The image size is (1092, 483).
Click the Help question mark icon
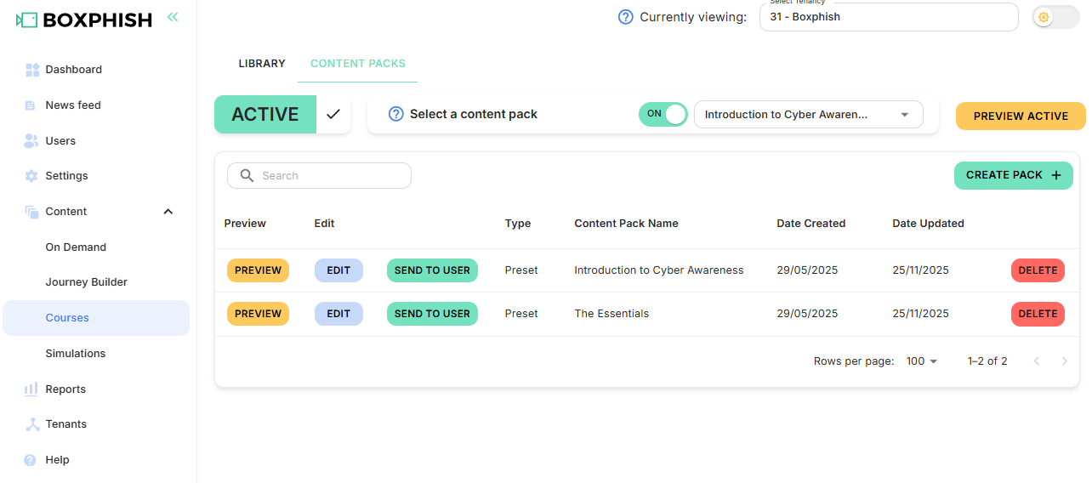[31, 460]
